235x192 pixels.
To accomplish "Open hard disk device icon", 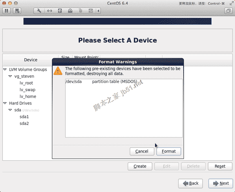I will [60, 11].
